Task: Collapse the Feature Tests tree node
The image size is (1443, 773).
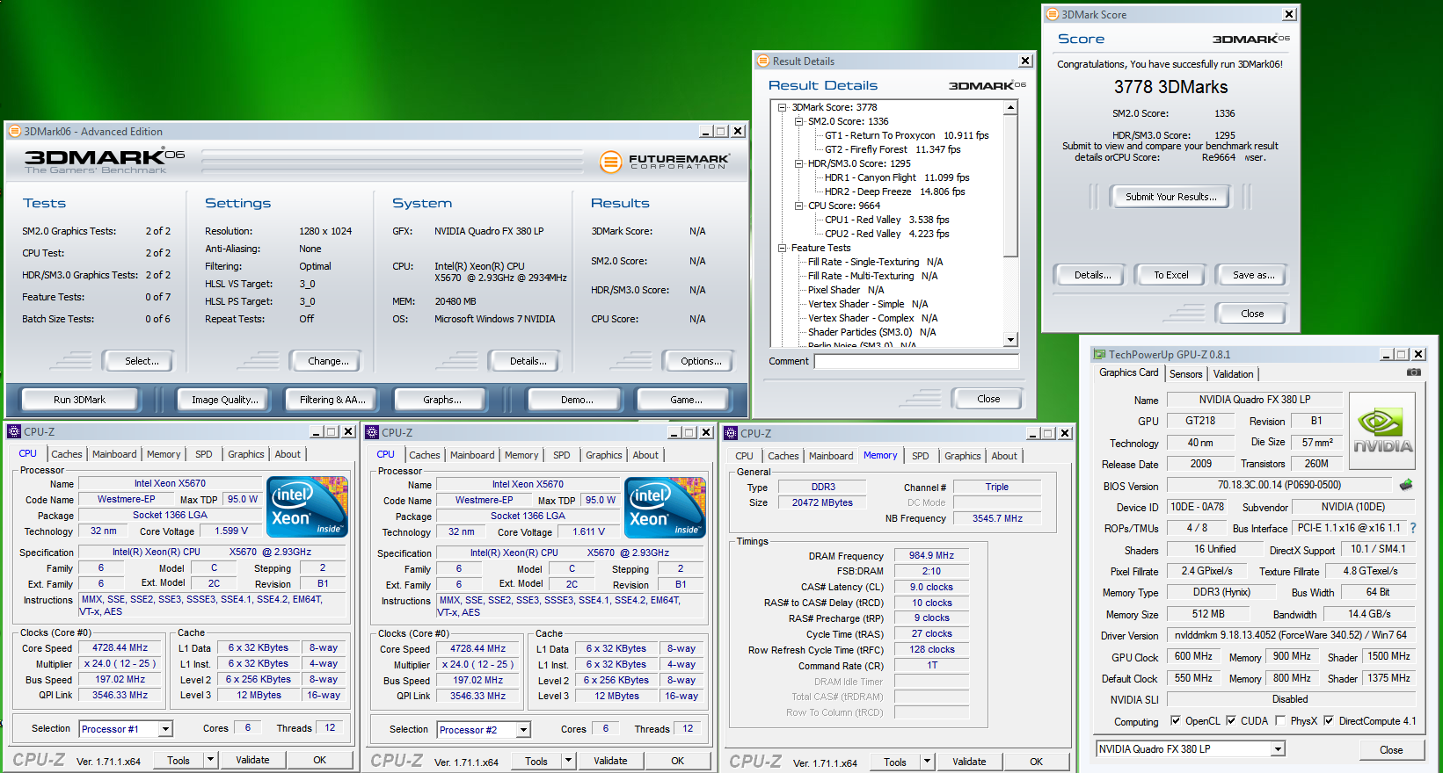Action: (783, 248)
